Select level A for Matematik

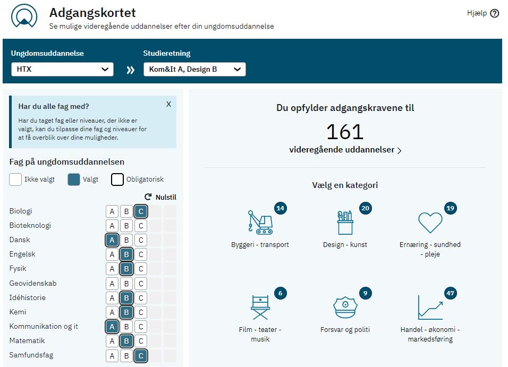(112, 341)
